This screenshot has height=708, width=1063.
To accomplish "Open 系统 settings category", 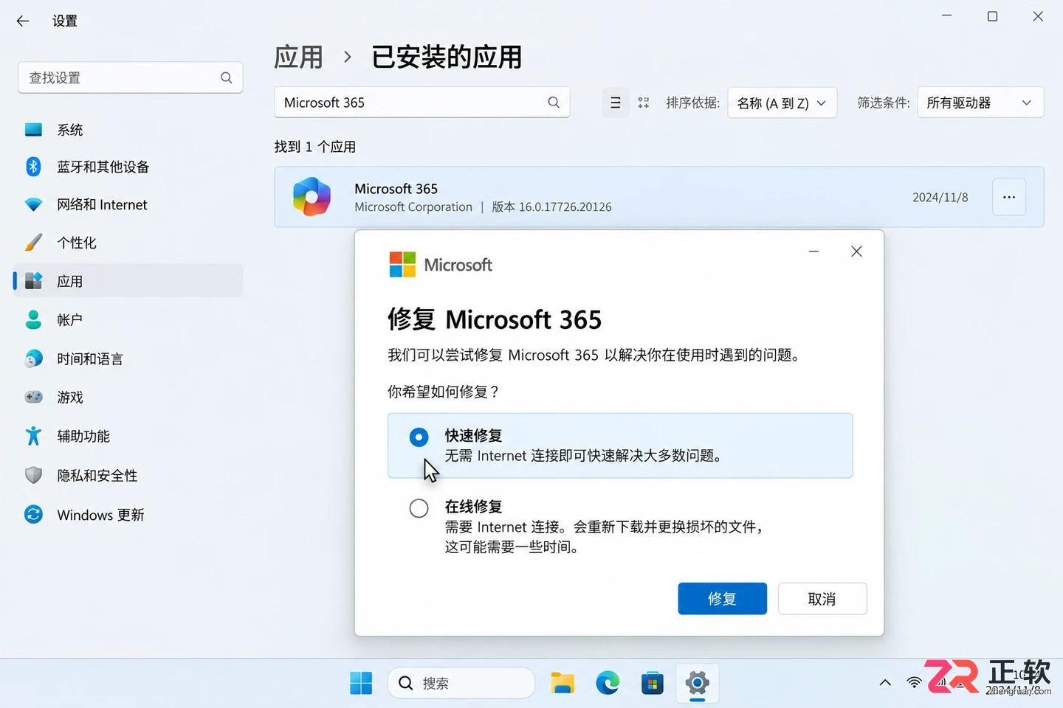I will [128, 130].
